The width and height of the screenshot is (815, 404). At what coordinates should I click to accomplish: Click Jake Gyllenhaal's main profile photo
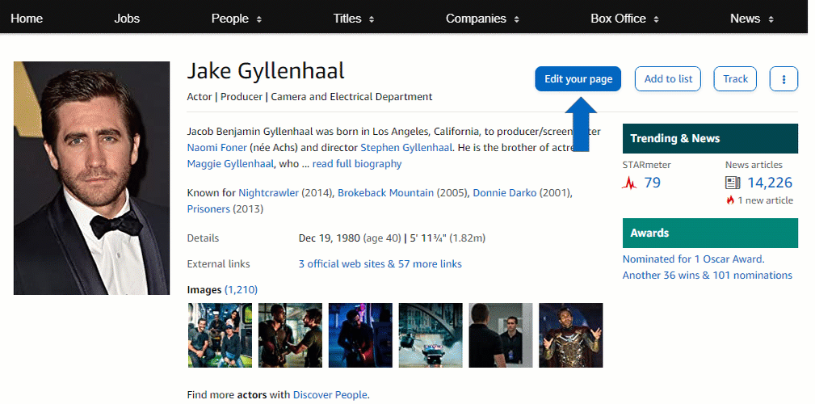click(91, 178)
